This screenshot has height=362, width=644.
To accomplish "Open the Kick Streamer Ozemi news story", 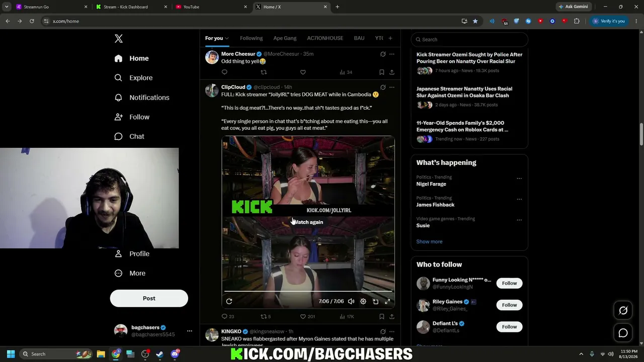I will click(x=469, y=58).
